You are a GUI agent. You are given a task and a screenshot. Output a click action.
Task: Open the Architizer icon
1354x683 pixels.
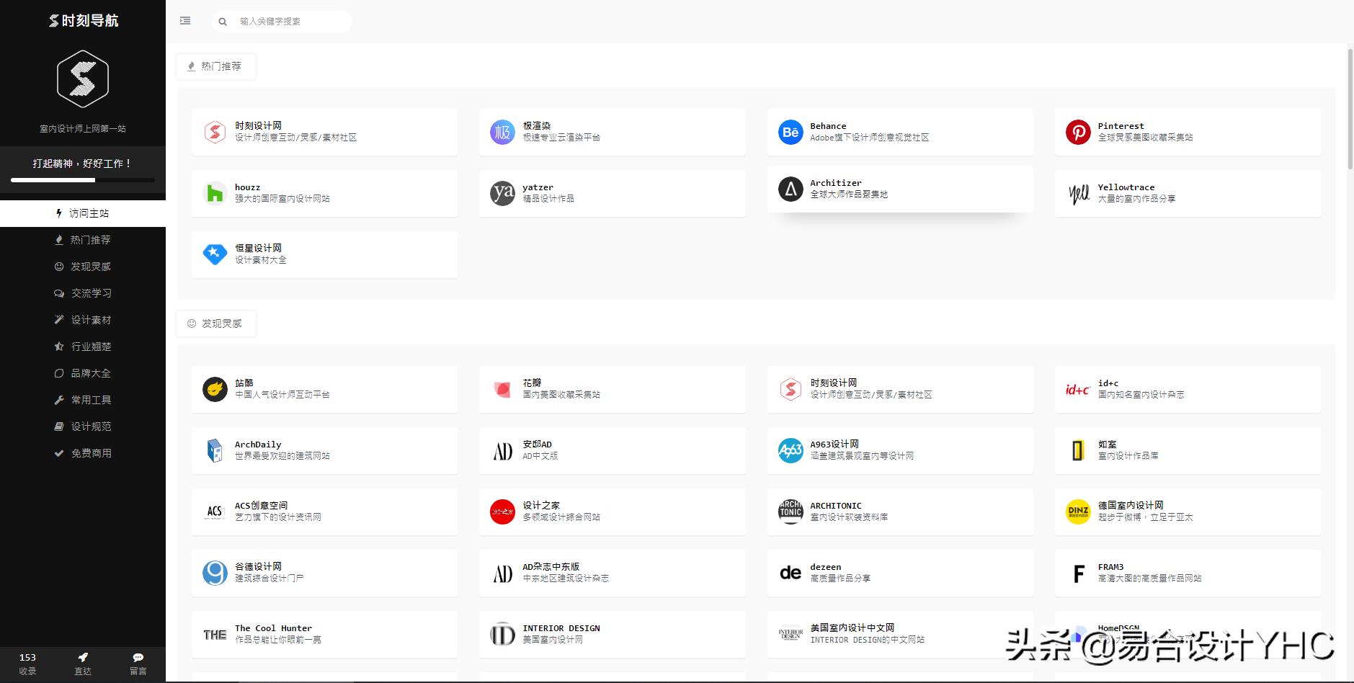pos(790,189)
